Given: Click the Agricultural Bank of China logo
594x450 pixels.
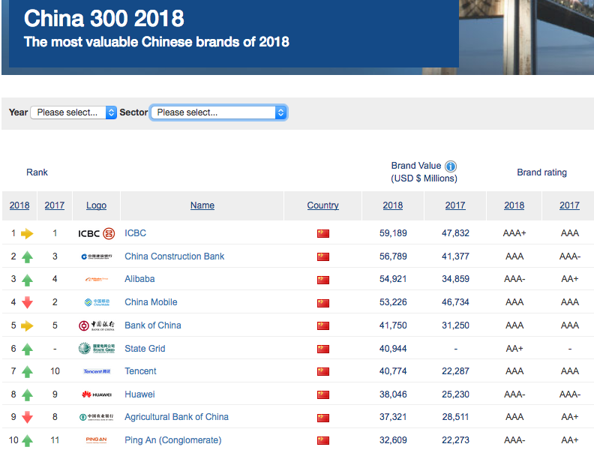Looking at the screenshot, I should pyautogui.click(x=96, y=417).
